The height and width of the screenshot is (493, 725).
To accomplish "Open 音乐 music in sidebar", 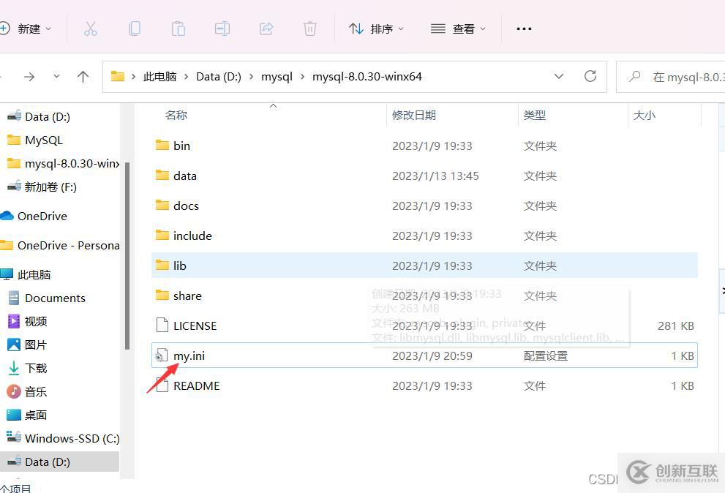I will [27, 392].
